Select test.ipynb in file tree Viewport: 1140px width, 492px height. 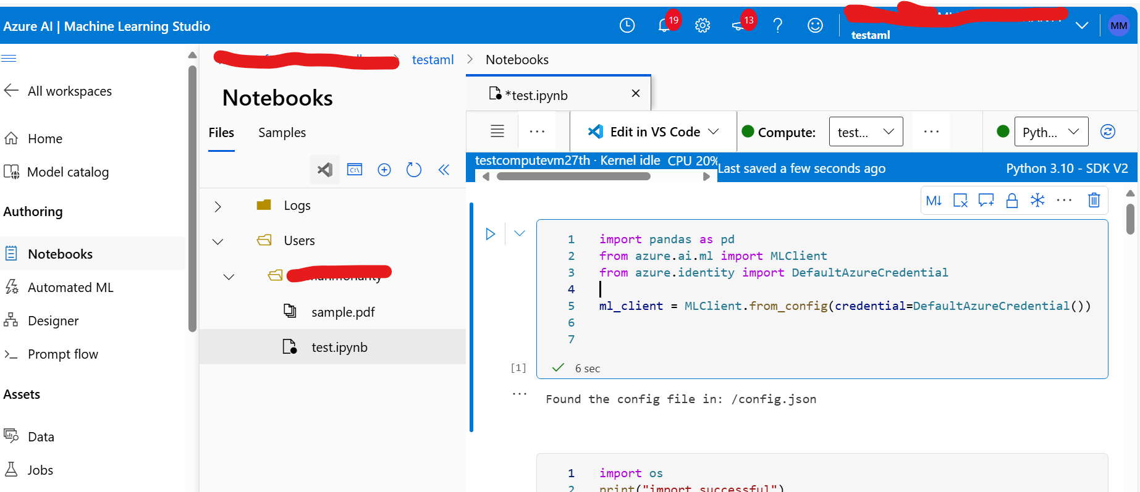coord(339,348)
